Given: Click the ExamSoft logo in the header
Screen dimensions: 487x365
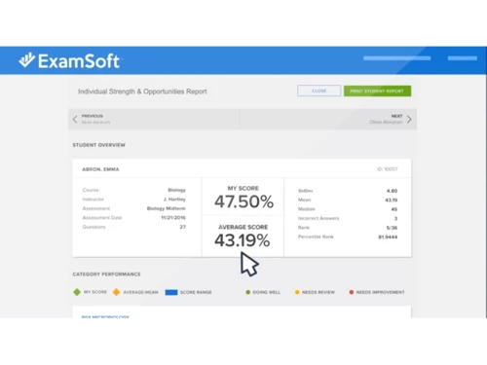Looking at the screenshot, I should 69,60.
